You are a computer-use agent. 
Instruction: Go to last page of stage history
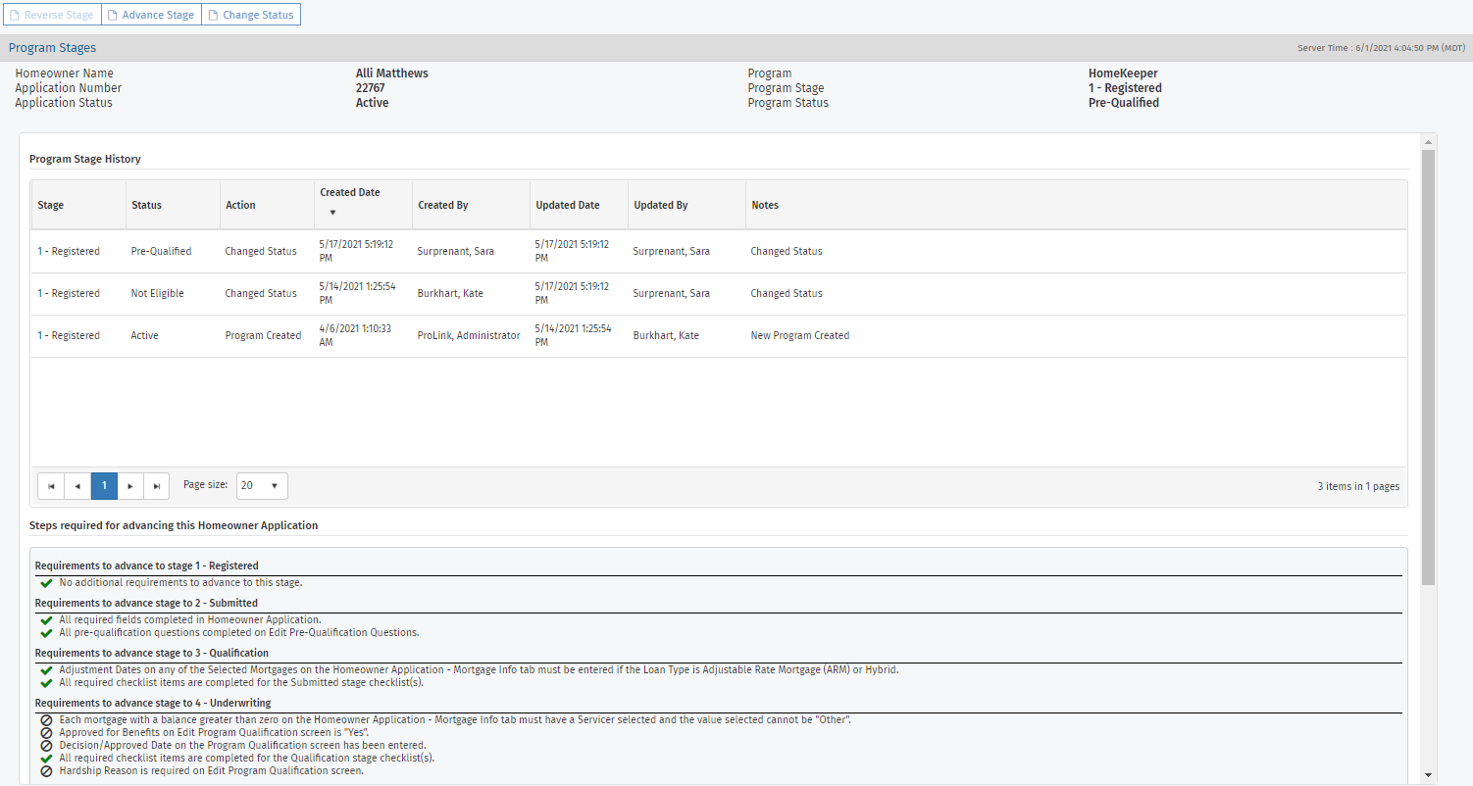tap(157, 486)
